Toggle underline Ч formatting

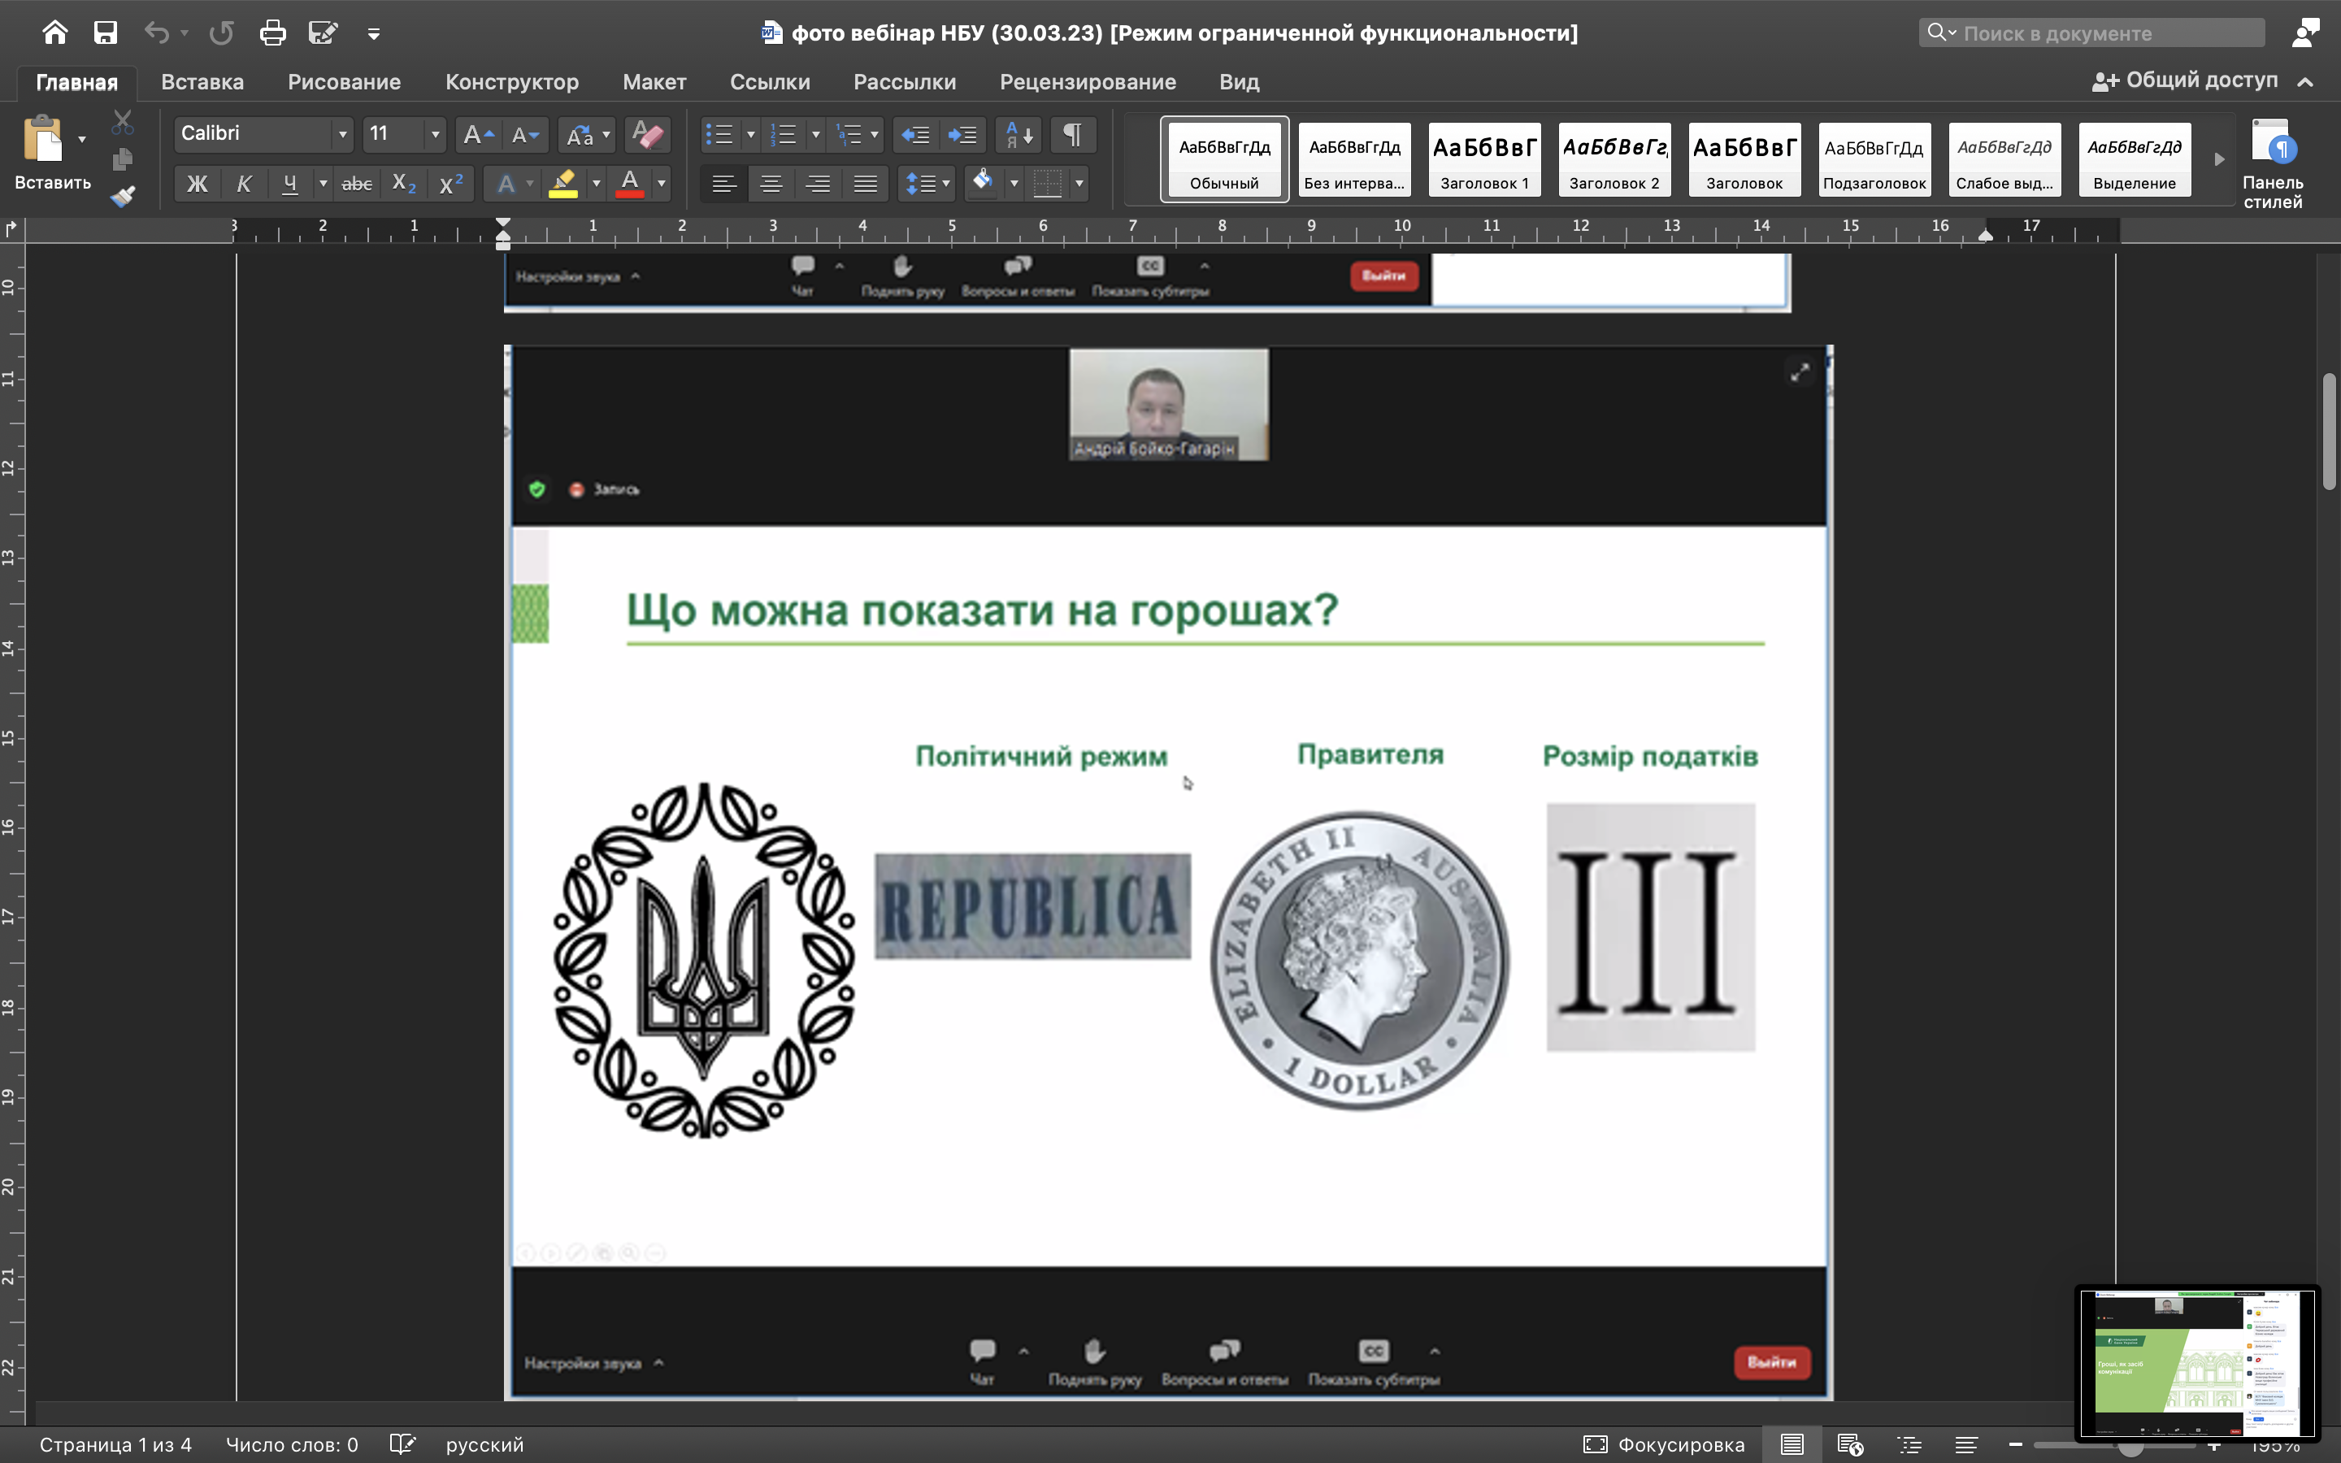289,183
